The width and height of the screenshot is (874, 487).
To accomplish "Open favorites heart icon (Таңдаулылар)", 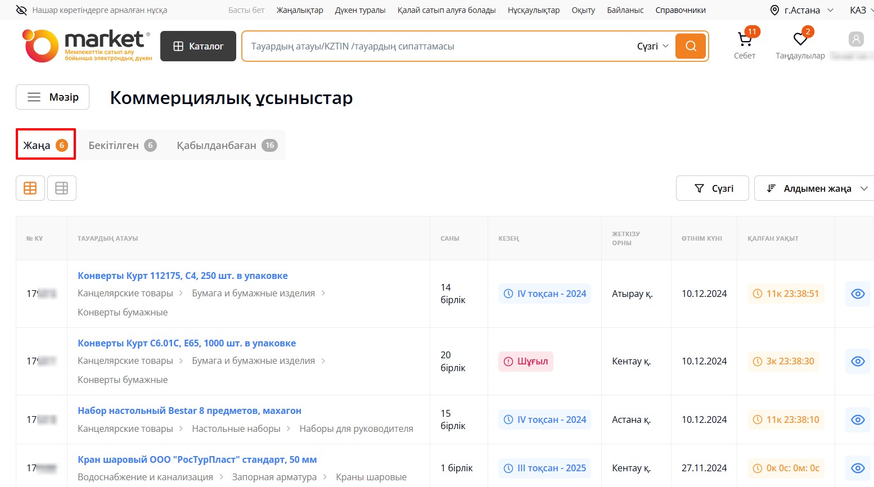I will 800,39.
